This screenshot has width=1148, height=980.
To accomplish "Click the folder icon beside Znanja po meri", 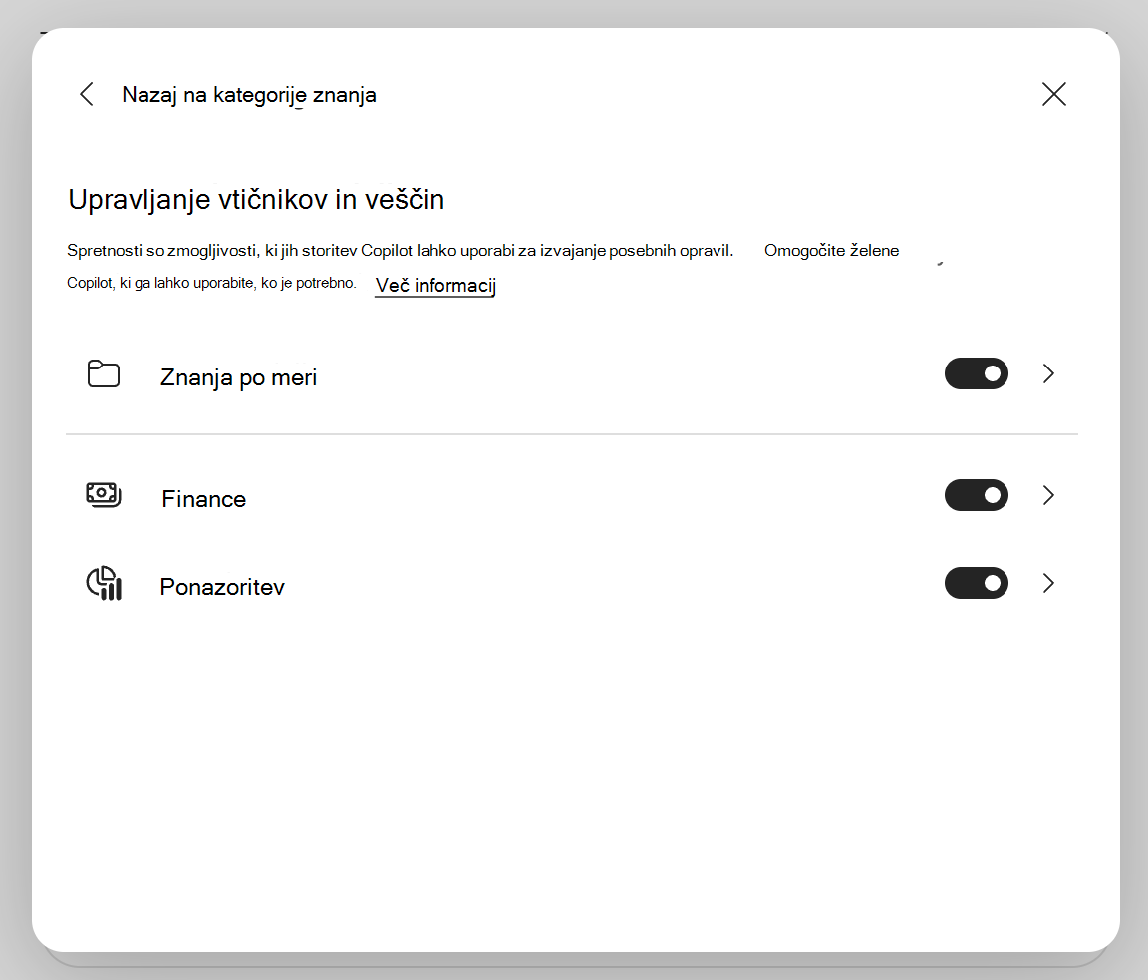I will [x=104, y=374].
